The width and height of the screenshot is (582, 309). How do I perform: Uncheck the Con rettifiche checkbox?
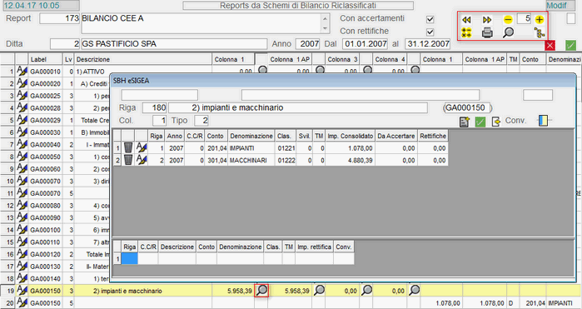coord(430,32)
